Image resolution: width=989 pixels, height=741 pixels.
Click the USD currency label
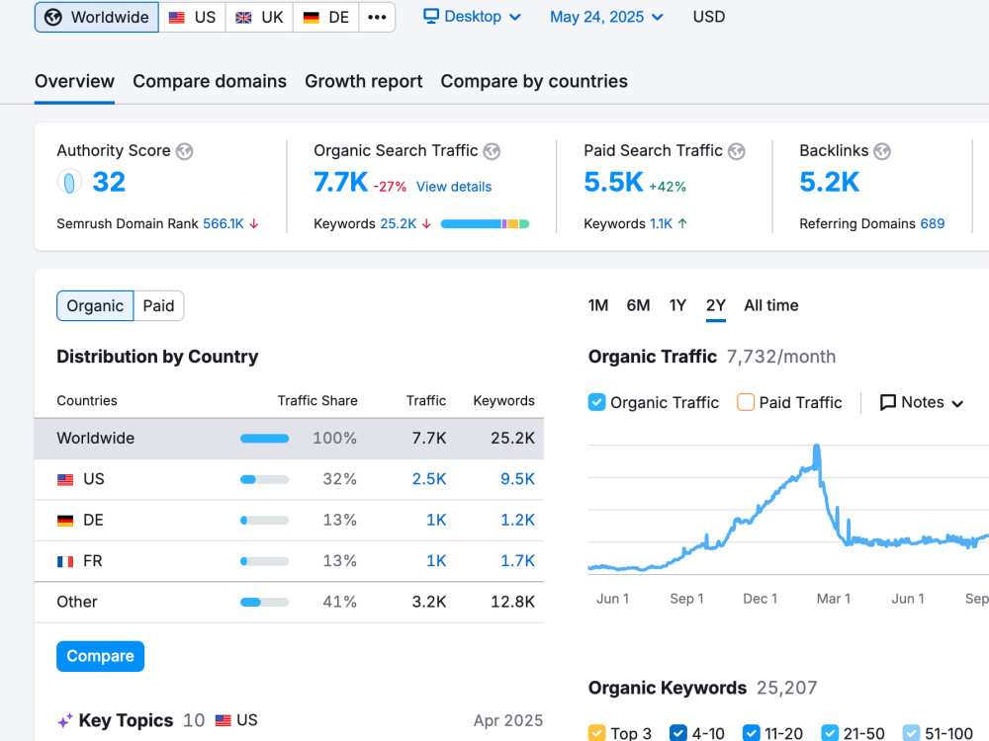tap(709, 17)
